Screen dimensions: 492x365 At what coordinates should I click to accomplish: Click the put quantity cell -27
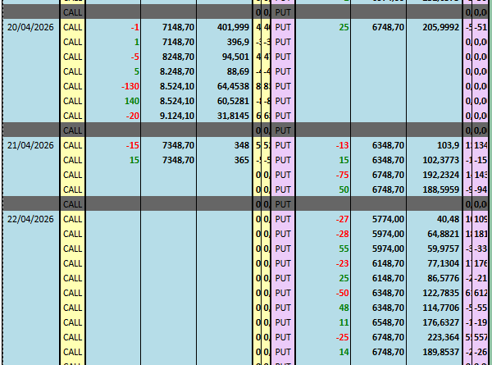[323, 219]
